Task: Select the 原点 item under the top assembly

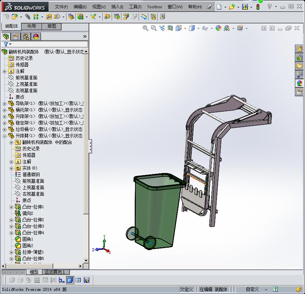Action: pyautogui.click(x=20, y=97)
